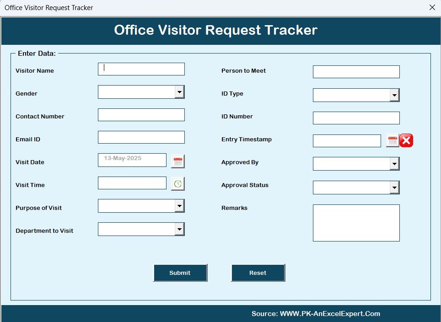Submit the visitor request form
The height and width of the screenshot is (322, 441).
coord(180,273)
